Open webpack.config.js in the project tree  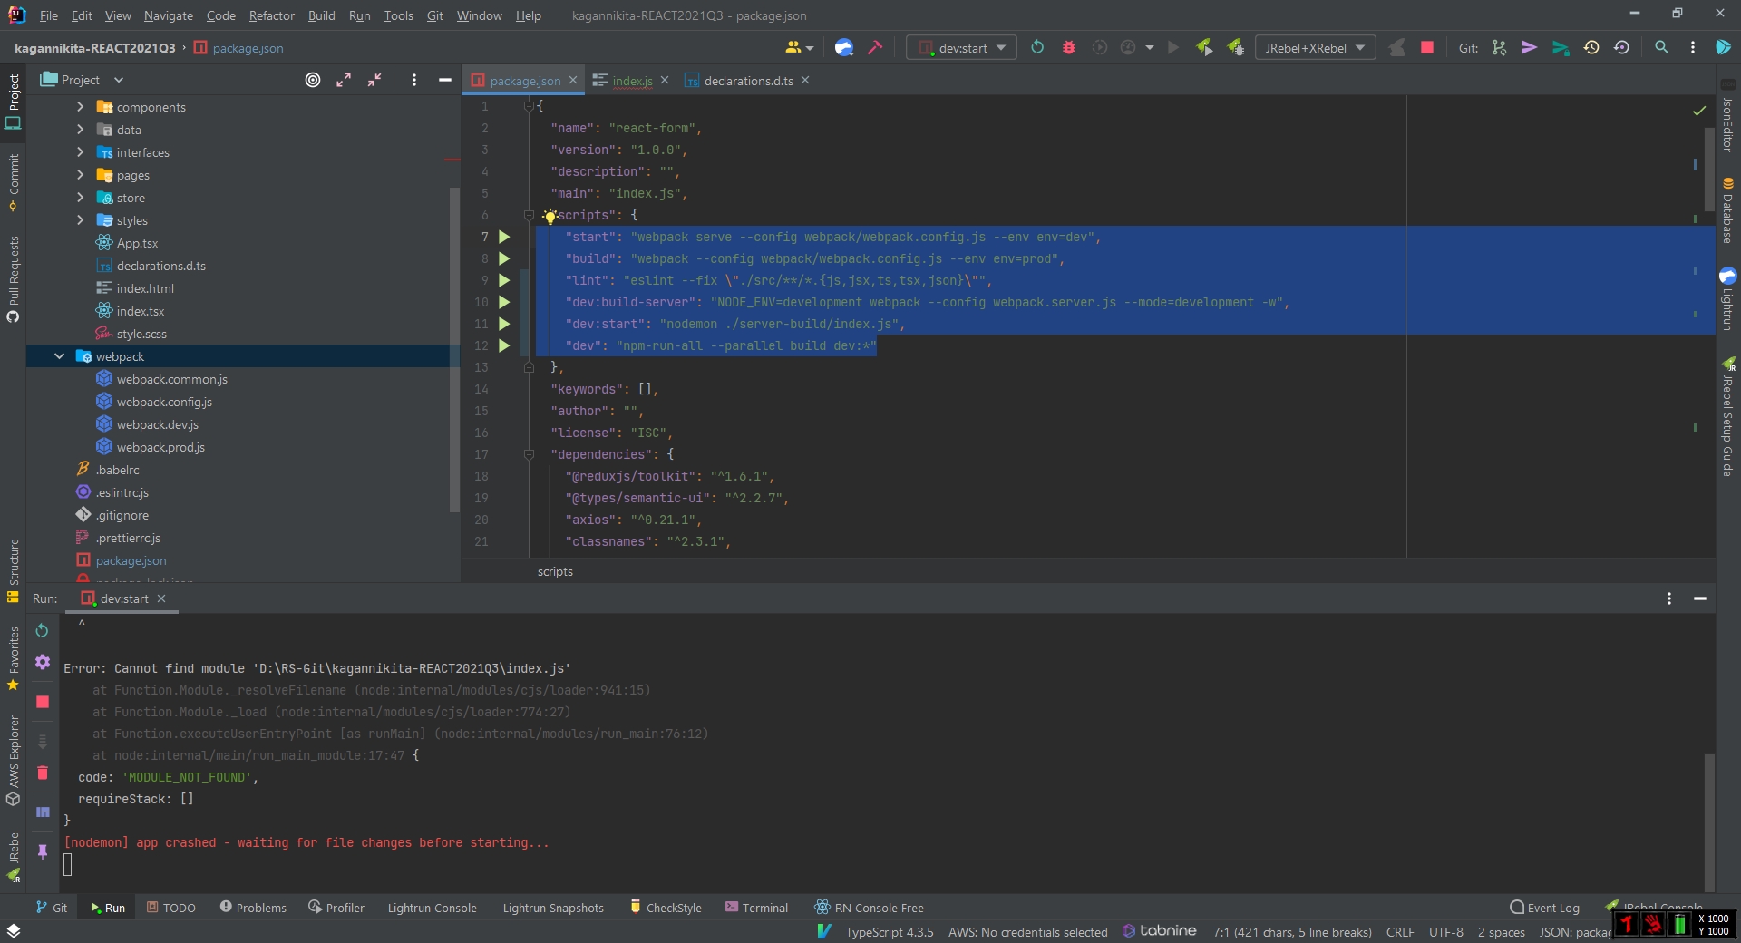[164, 403]
